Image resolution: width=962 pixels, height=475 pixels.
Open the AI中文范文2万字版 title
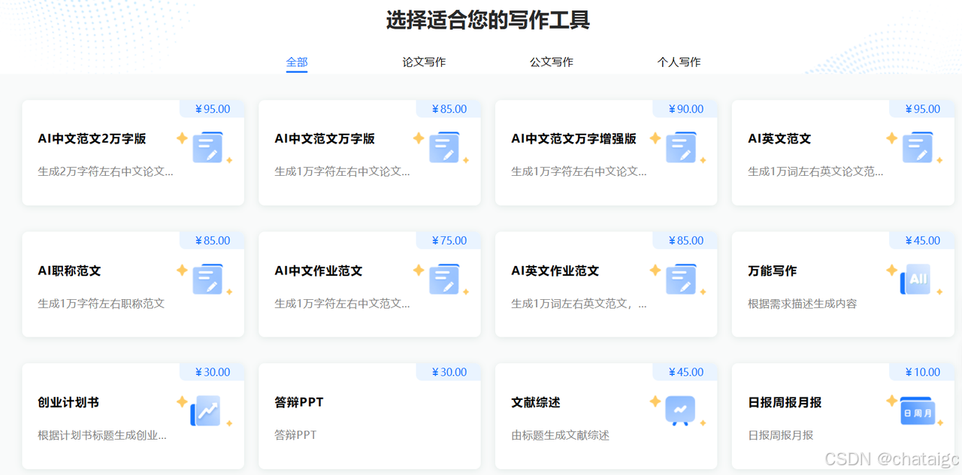pyautogui.click(x=92, y=139)
